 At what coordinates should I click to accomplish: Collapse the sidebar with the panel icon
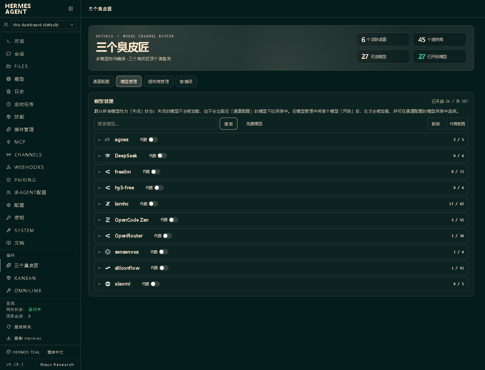(x=71, y=9)
